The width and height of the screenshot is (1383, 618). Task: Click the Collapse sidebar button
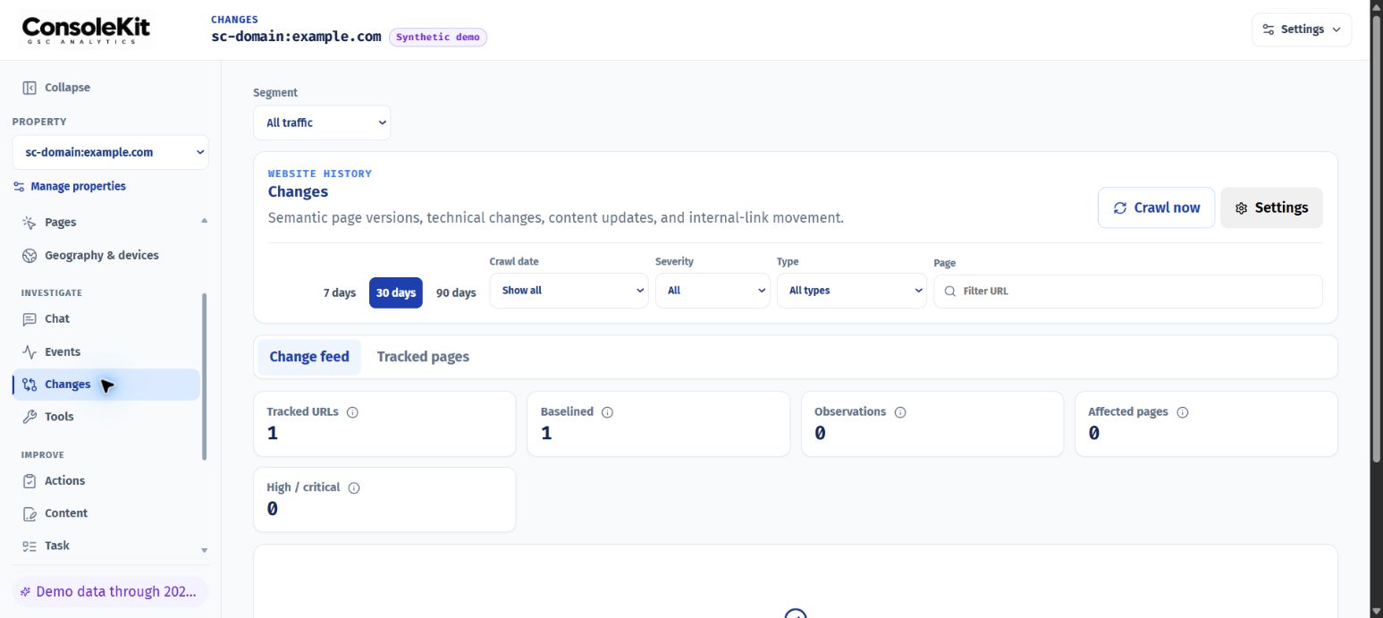[x=56, y=88]
